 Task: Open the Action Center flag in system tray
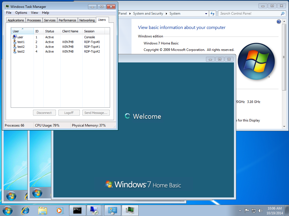tap(247, 211)
